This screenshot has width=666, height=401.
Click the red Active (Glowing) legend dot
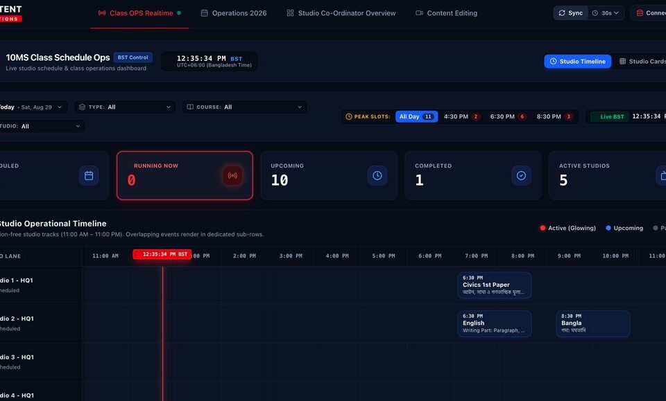(x=543, y=228)
